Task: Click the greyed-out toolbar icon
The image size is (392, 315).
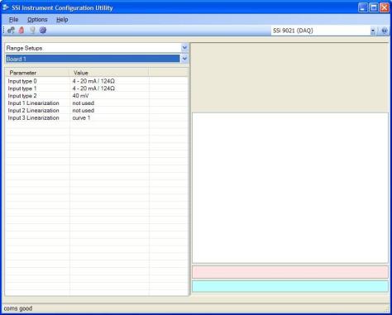Action: [32, 31]
